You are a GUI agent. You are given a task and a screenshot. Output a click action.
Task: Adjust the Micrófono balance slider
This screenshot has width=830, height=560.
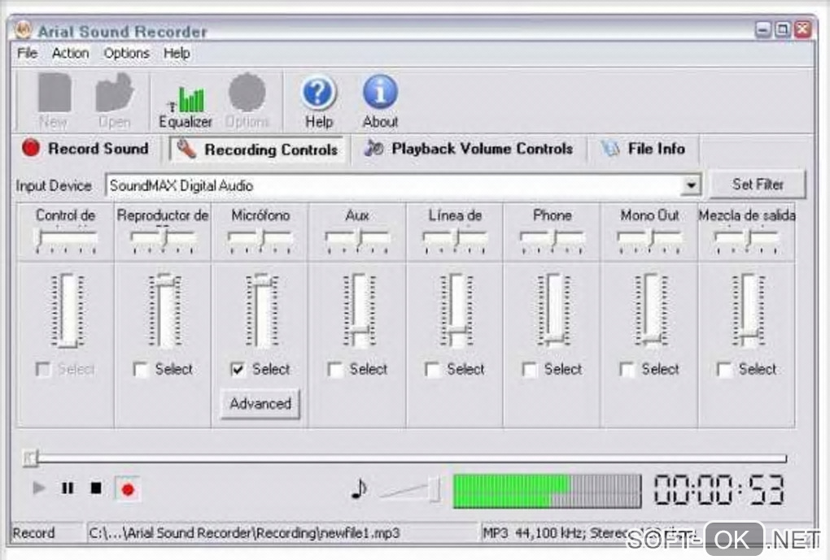pyautogui.click(x=260, y=239)
